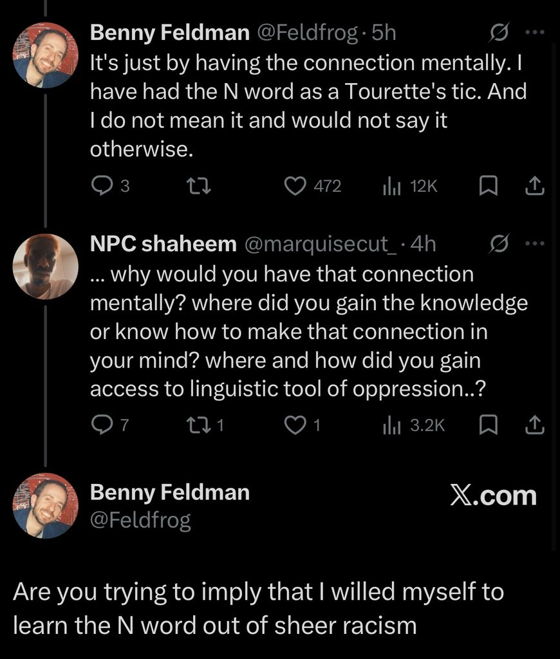Viewport: 560px width, 659px height.
Task: Click Grok icon on NPC shaheem's tweet
Action: (499, 243)
